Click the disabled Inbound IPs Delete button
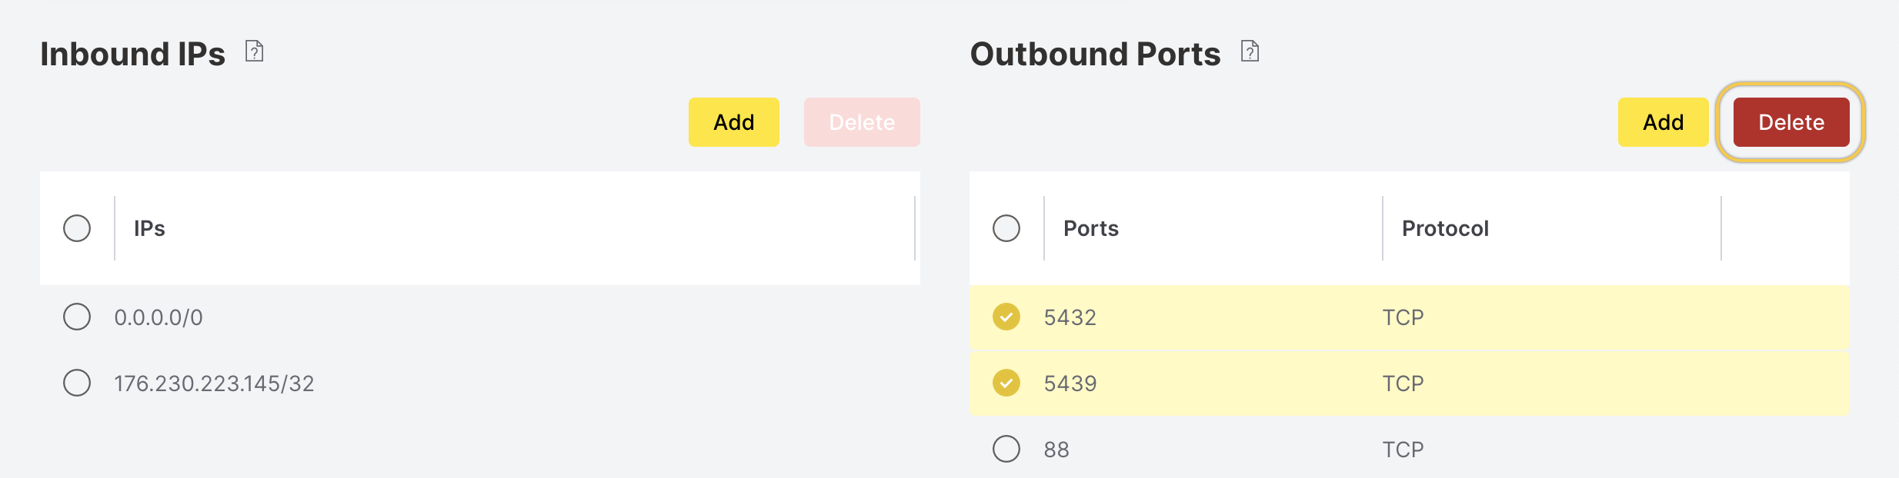 [x=862, y=122]
